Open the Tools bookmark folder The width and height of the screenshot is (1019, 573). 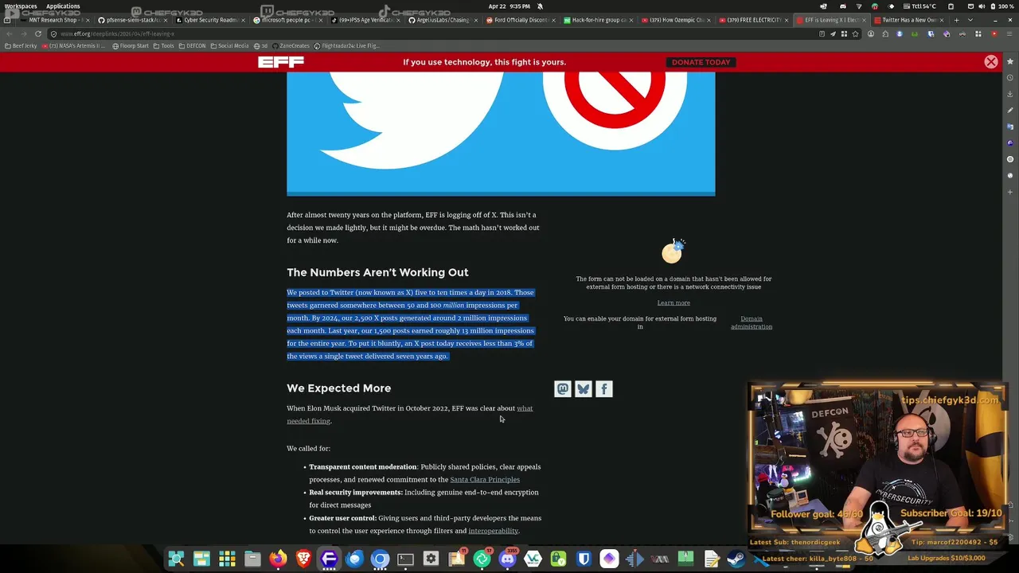(164, 46)
